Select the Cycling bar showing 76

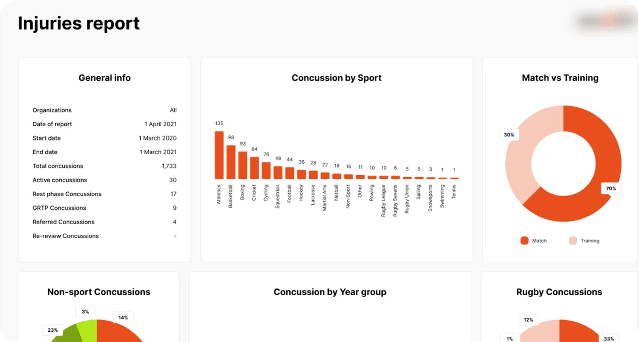266,170
